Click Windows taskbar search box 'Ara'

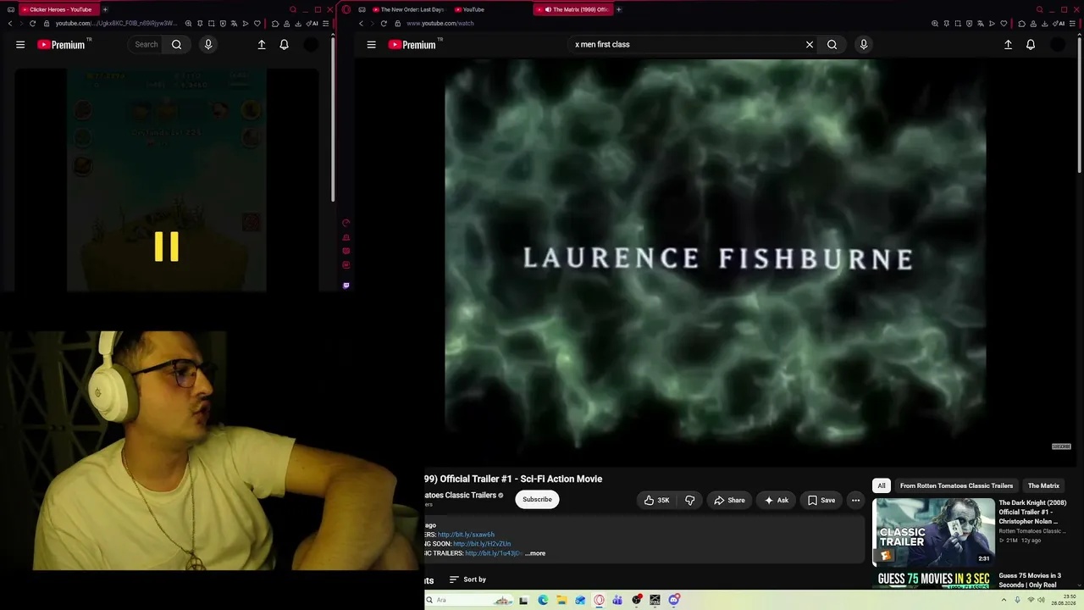[x=470, y=600]
